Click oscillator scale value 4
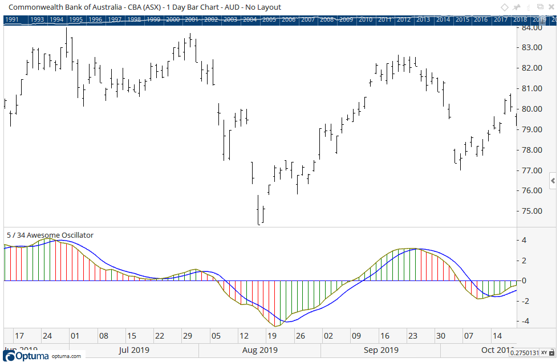This screenshot has width=560, height=362. click(x=524, y=240)
